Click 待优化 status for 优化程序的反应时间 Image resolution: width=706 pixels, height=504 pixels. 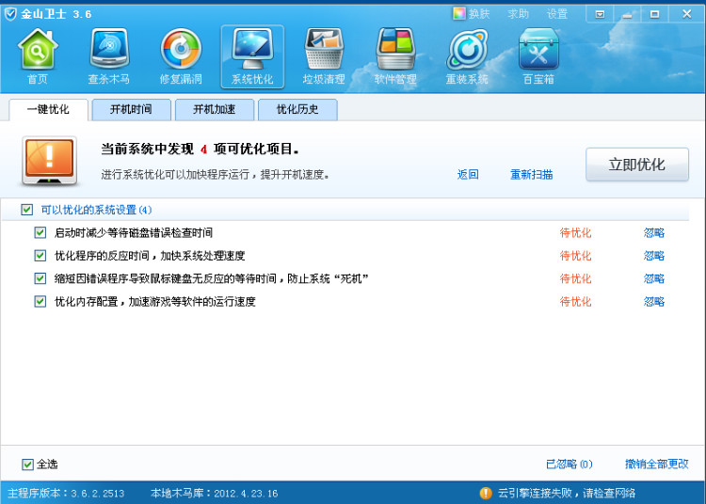tap(575, 256)
